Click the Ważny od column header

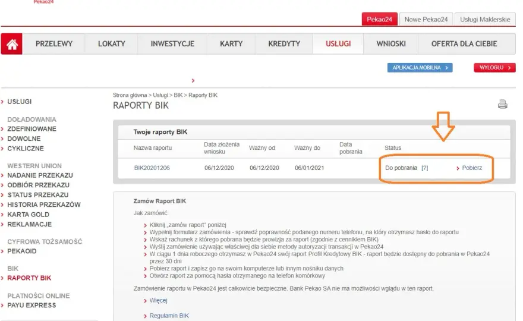coord(262,148)
